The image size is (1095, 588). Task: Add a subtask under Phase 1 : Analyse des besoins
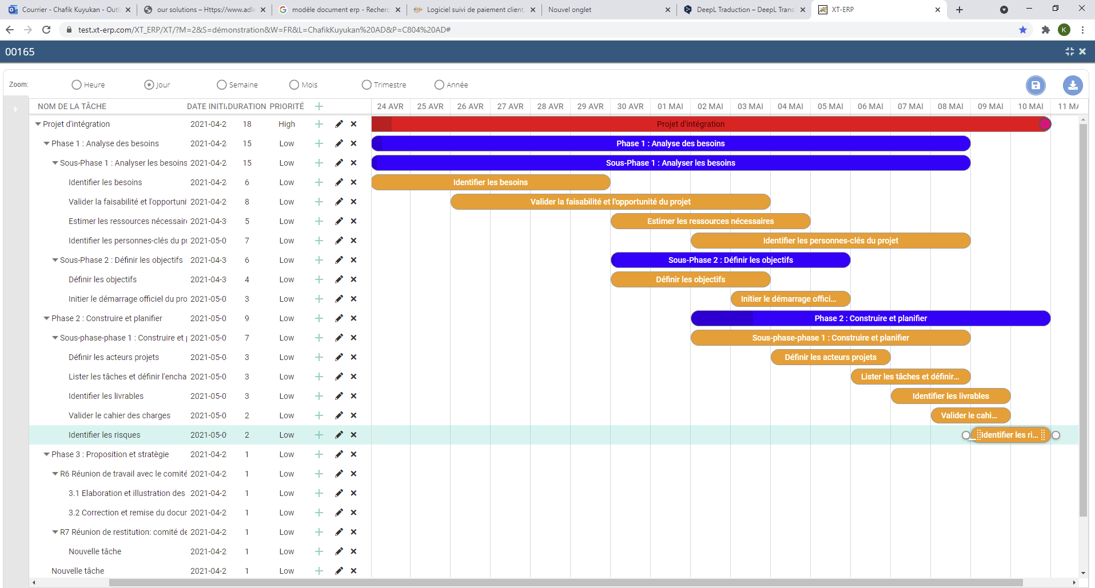point(319,143)
